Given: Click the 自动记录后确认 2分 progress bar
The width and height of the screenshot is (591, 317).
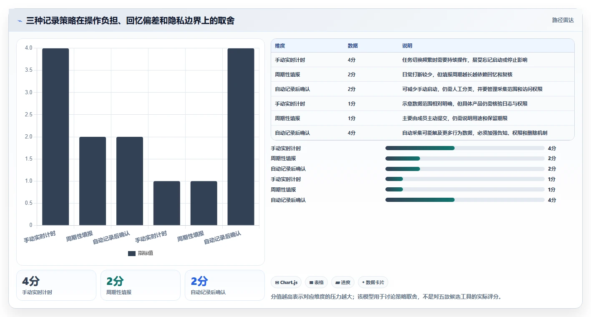Looking at the screenshot, I should pyautogui.click(x=465, y=169).
